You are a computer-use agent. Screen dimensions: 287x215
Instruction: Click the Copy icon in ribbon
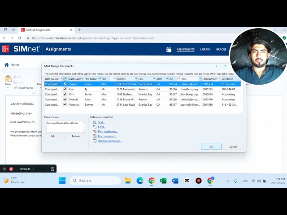pyautogui.click(x=15, y=82)
